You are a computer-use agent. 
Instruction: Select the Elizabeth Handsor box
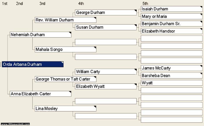pos(172,31)
